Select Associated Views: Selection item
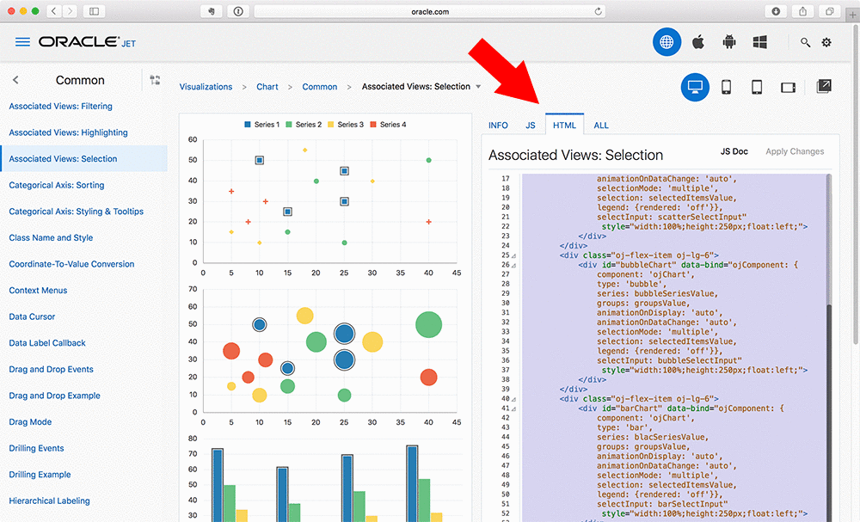This screenshot has width=860, height=522. [x=84, y=158]
